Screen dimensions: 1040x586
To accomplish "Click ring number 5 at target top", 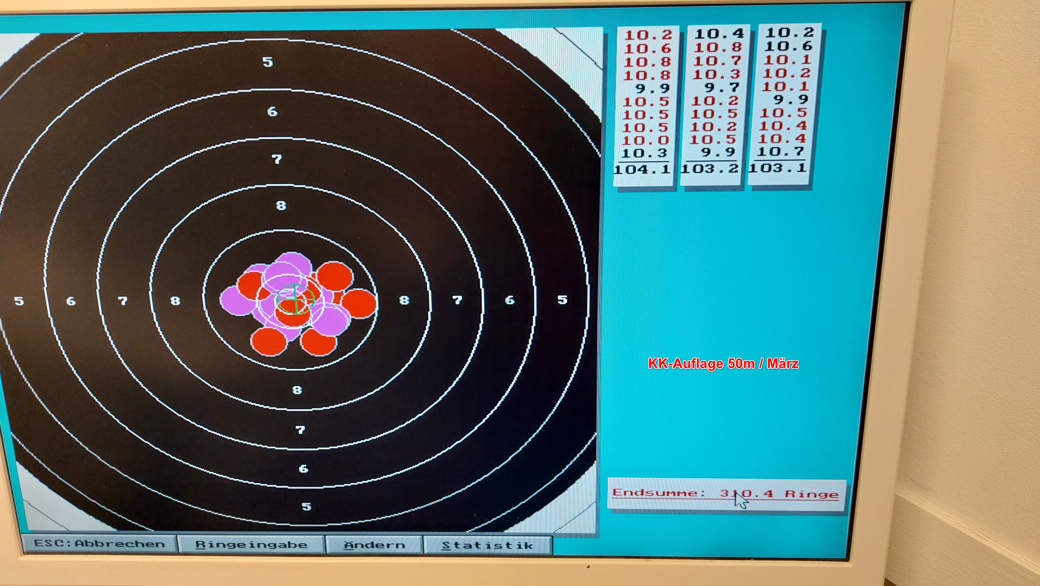I will [x=268, y=62].
